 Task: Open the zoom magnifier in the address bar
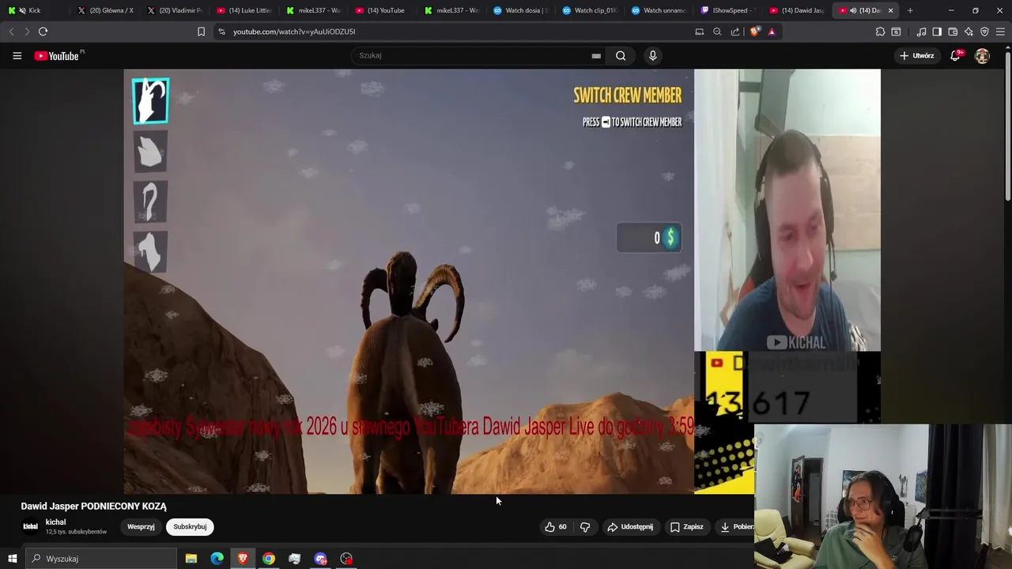coord(717,32)
